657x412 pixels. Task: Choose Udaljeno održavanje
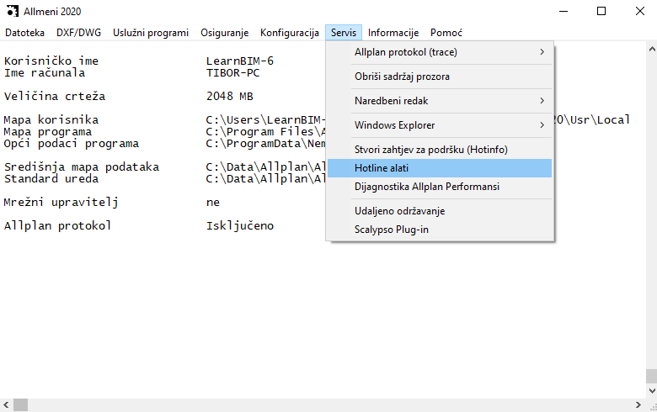tap(440, 211)
